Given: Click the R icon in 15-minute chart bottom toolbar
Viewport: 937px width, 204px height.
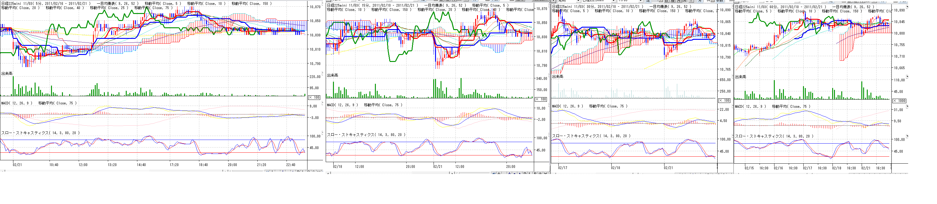Looking at the screenshot, I should 535,174.
